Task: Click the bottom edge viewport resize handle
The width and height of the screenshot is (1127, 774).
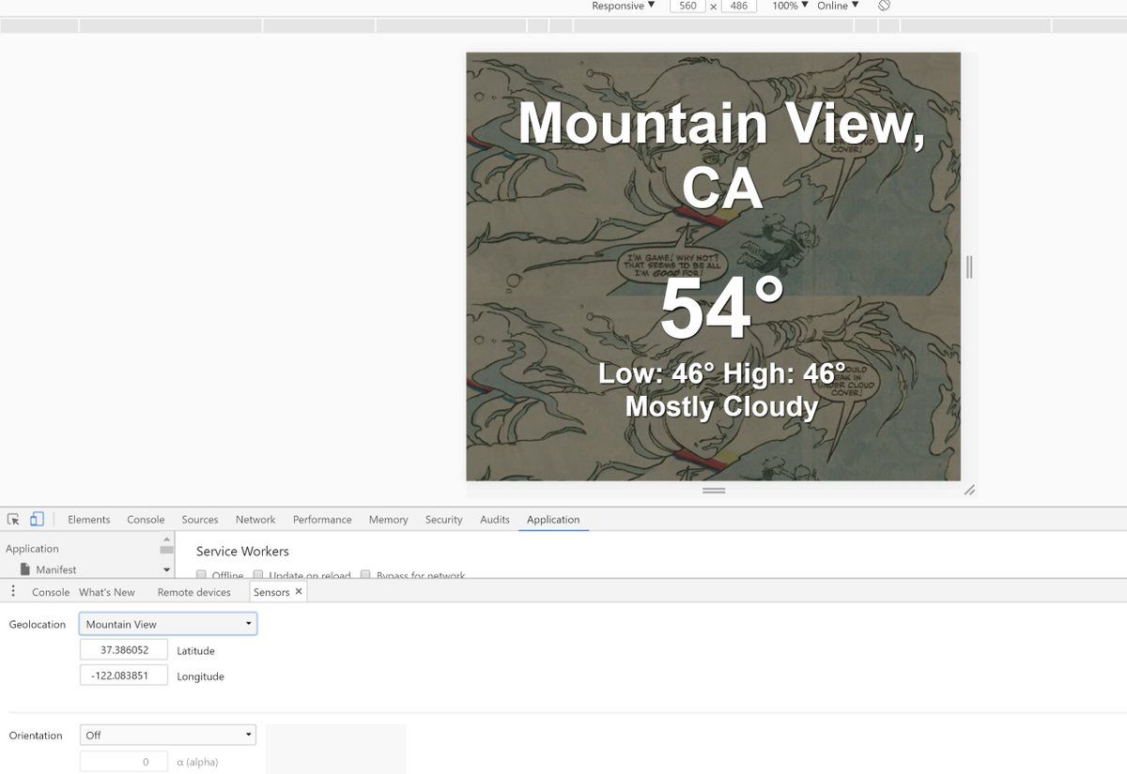Action: [x=714, y=490]
